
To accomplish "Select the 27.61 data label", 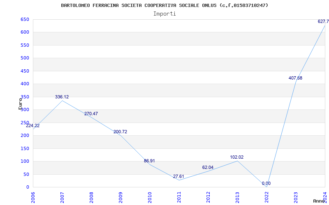I will point(178,176).
